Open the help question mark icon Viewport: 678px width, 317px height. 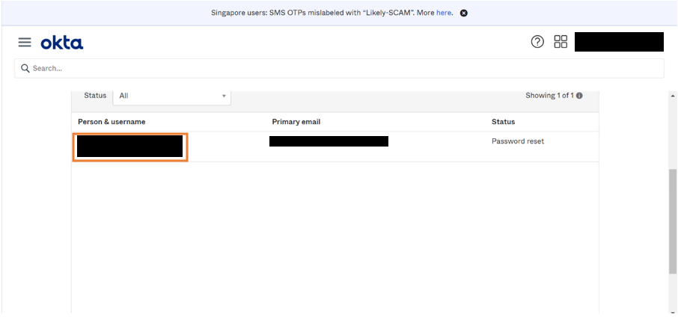pos(537,42)
